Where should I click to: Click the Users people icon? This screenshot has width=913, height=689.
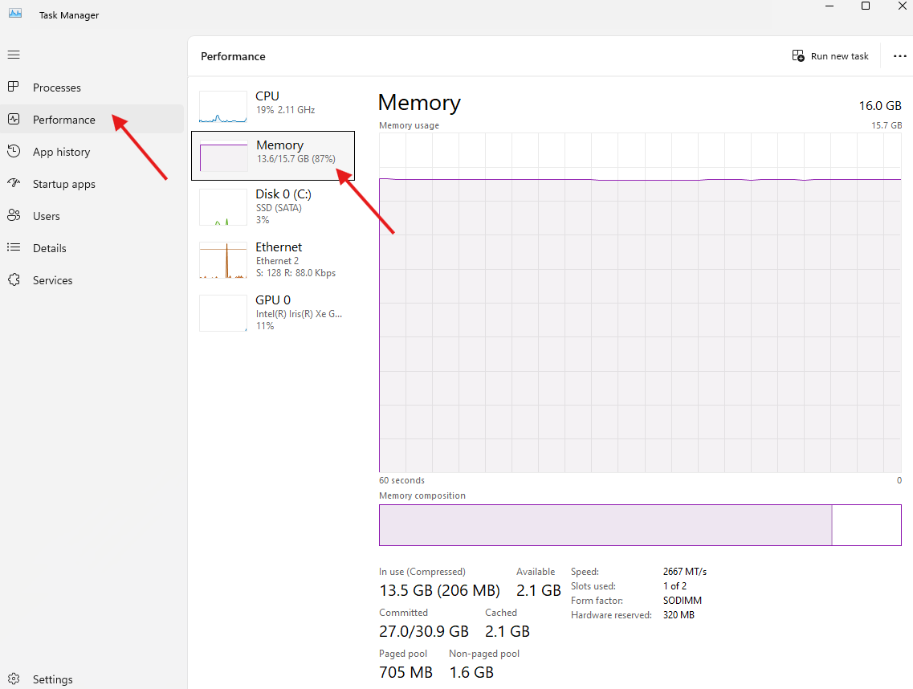click(x=14, y=215)
